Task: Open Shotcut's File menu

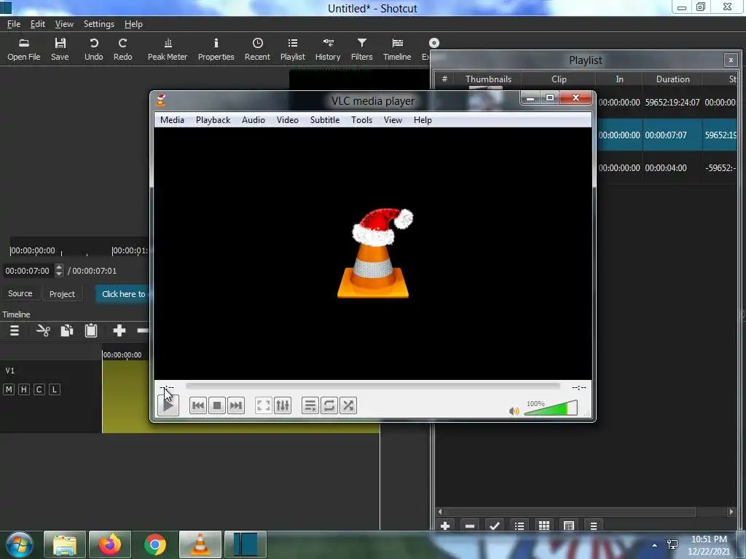Action: pos(14,24)
